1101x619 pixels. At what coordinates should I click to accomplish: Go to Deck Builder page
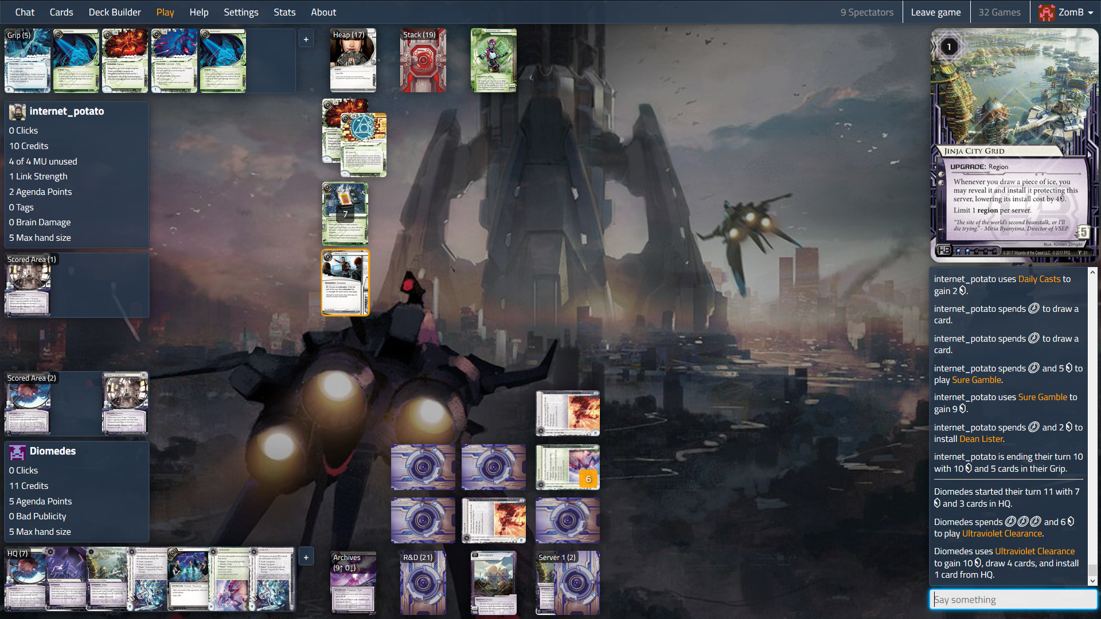tap(115, 12)
